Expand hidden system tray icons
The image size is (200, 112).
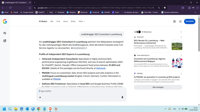click(x=165, y=109)
